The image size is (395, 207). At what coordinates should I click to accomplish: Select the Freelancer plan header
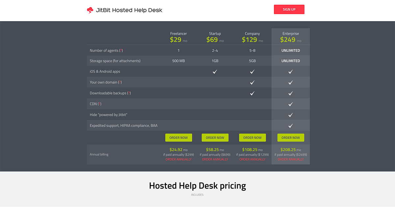pyautogui.click(x=178, y=34)
